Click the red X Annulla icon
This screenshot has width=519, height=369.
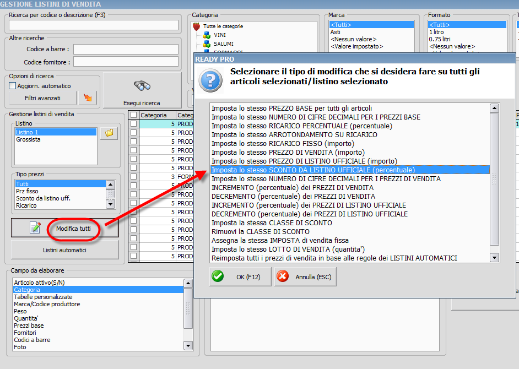pyautogui.click(x=283, y=276)
